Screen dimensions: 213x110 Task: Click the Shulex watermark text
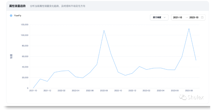point(195,97)
